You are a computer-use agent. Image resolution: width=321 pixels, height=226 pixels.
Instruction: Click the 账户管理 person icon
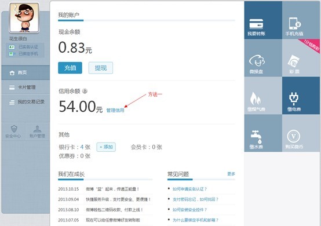point(37,129)
